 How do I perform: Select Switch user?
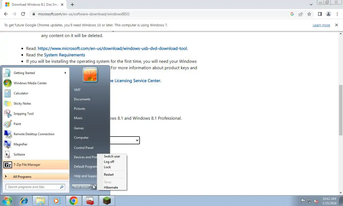click(112, 156)
